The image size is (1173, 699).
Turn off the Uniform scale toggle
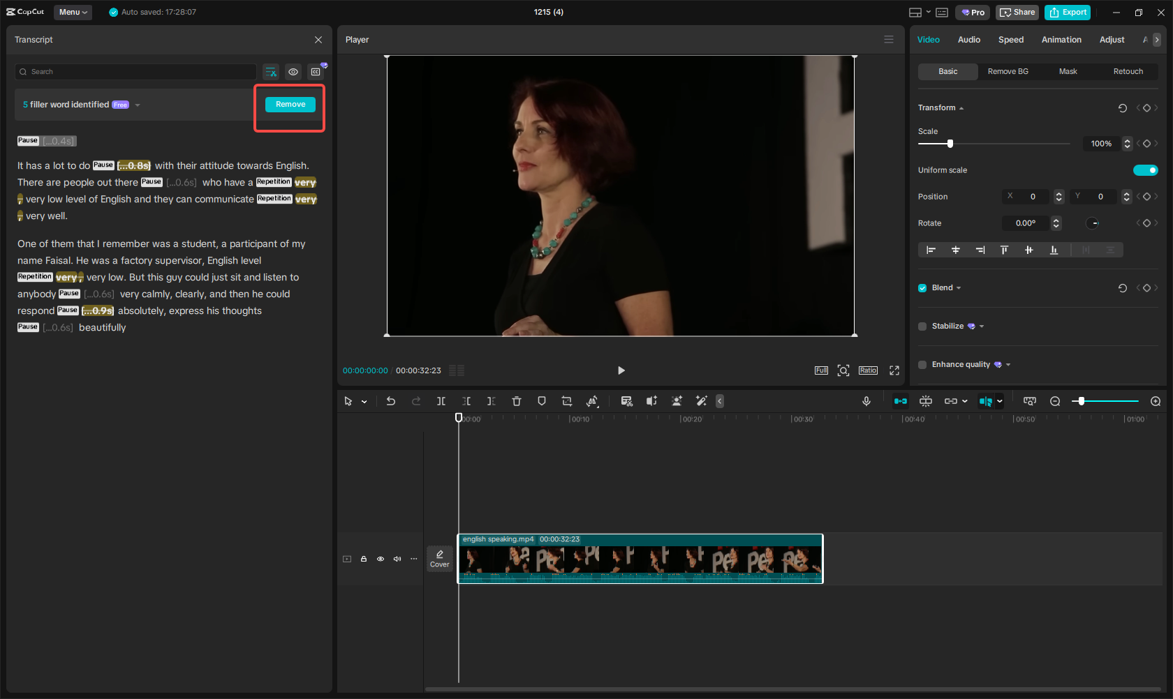pos(1146,170)
